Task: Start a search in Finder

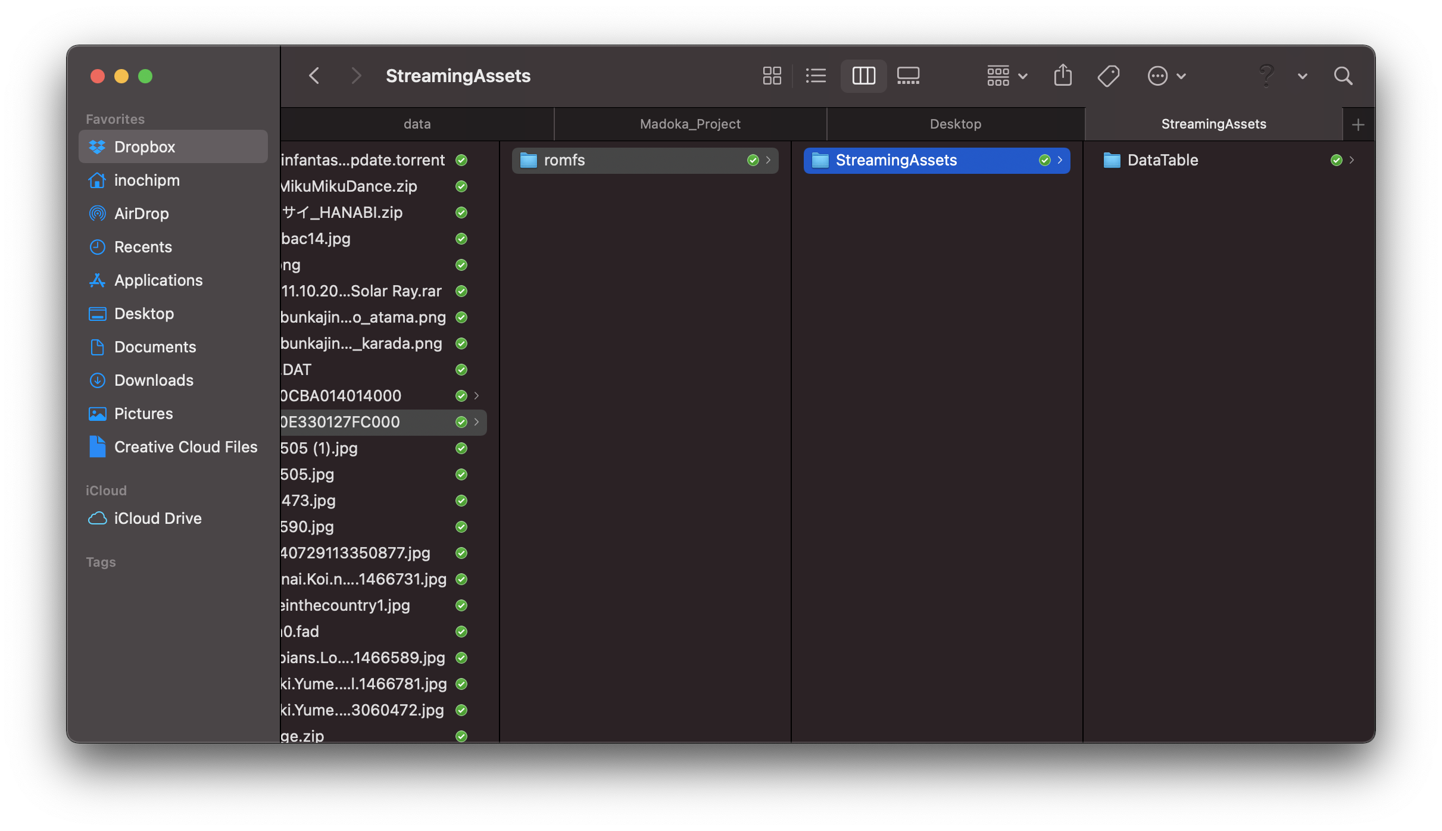Action: coord(1343,76)
